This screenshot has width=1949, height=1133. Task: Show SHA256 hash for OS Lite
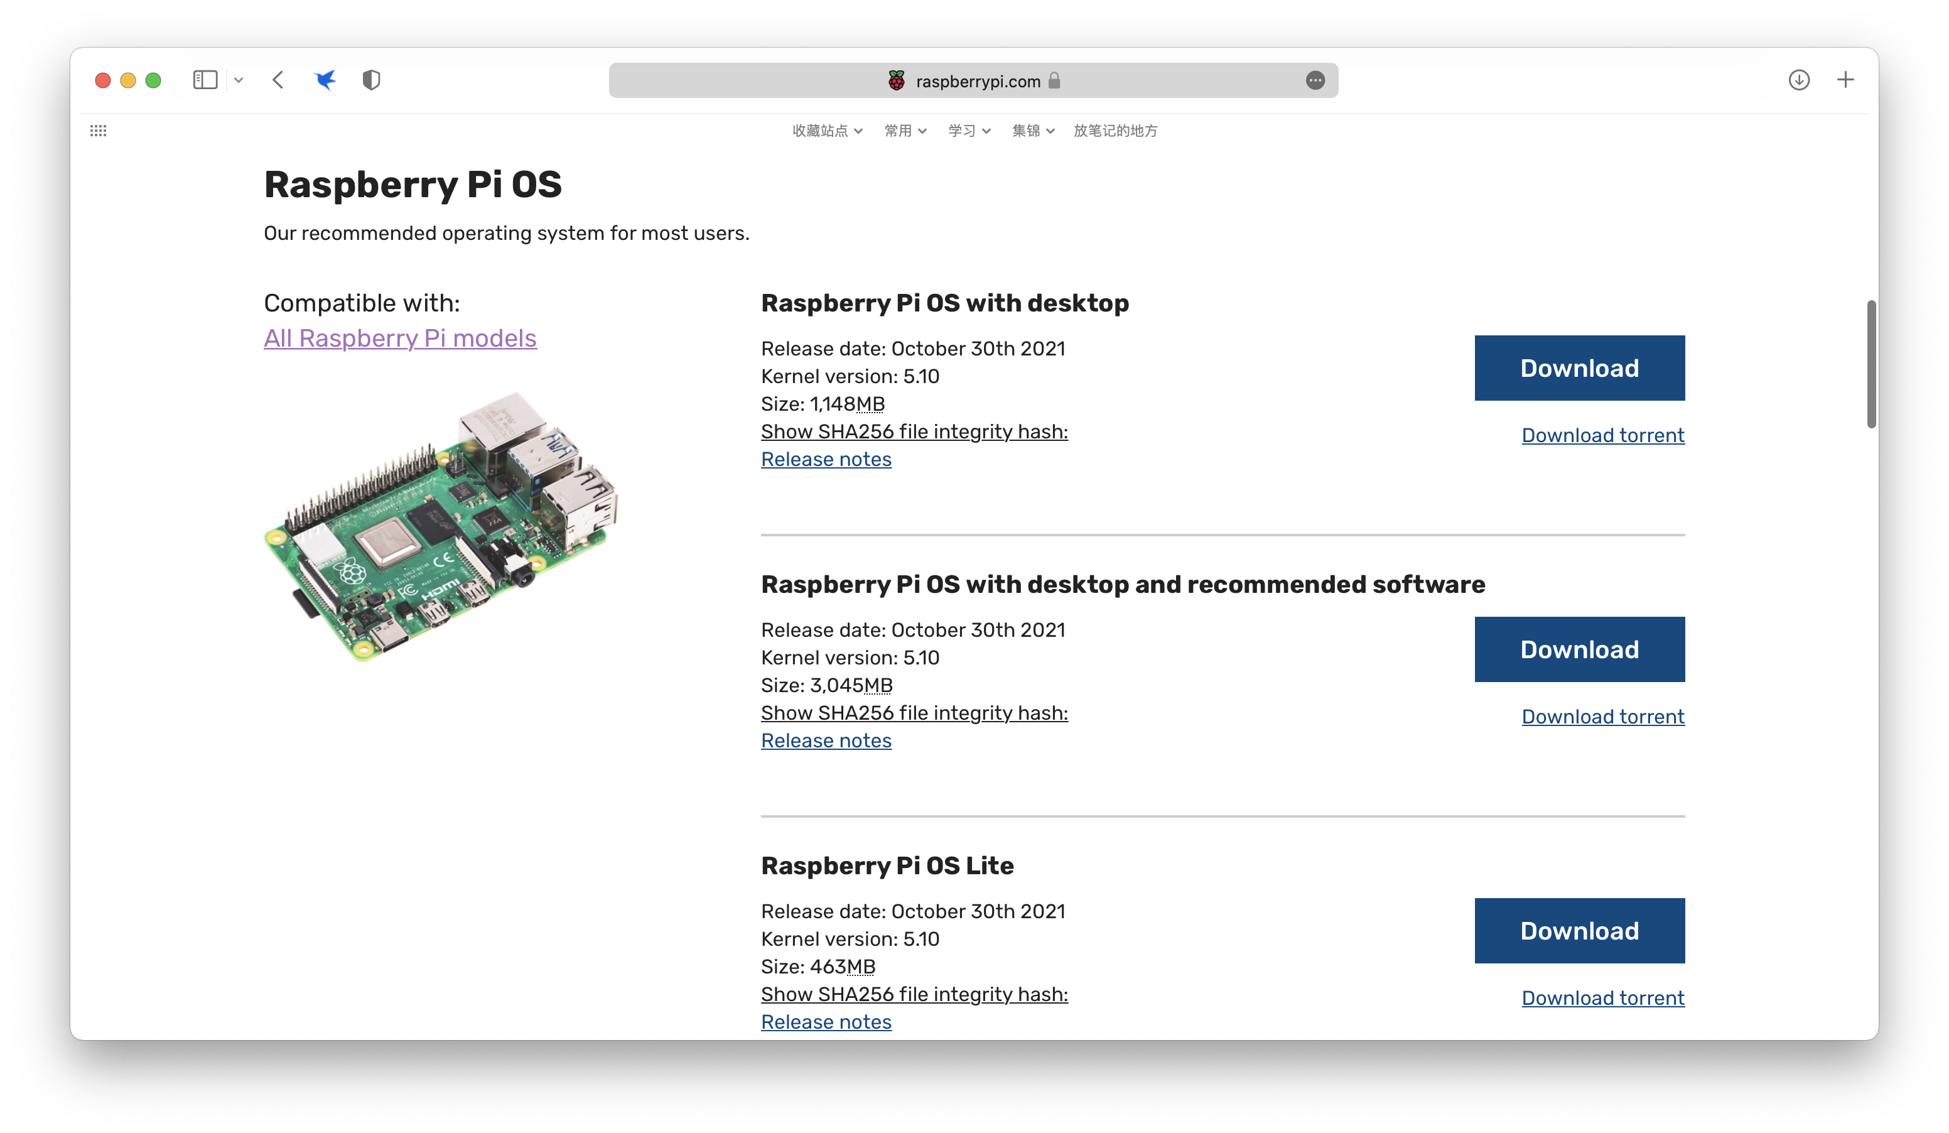914,995
